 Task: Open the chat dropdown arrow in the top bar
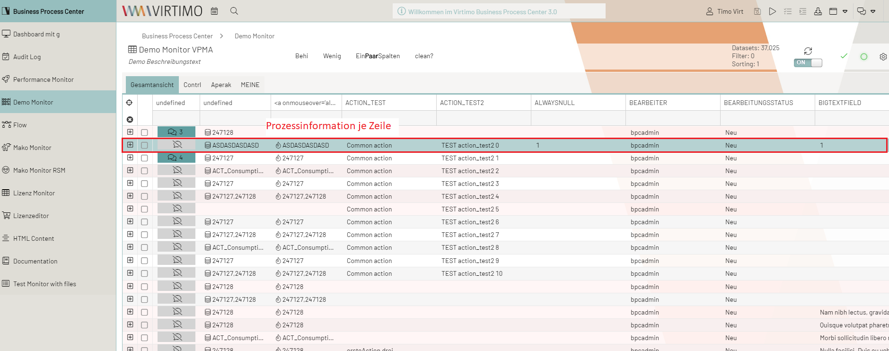pos(873,11)
